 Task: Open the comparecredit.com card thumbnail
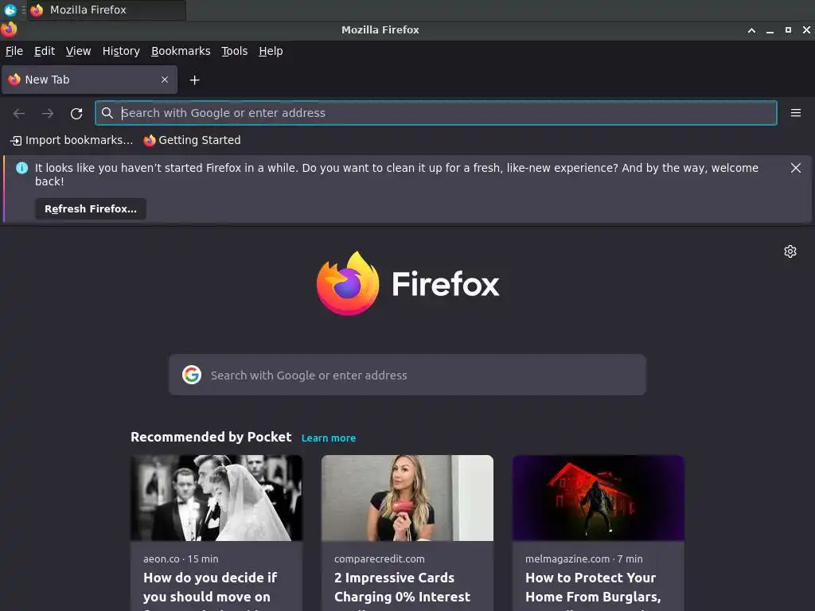407,498
